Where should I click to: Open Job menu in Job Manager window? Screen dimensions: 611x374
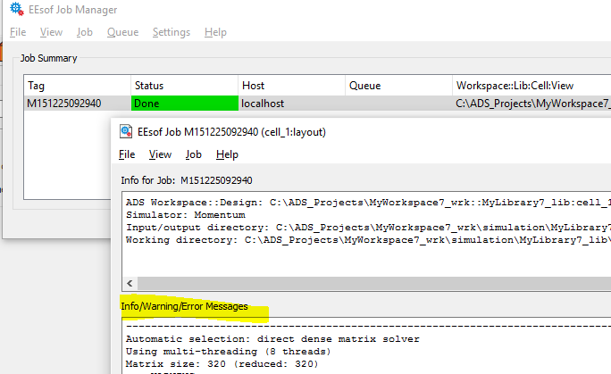coord(85,32)
